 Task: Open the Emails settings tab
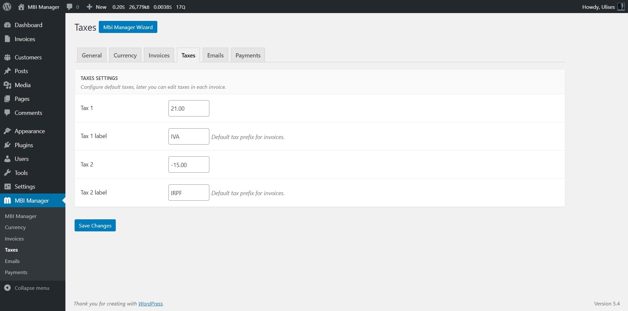point(215,55)
